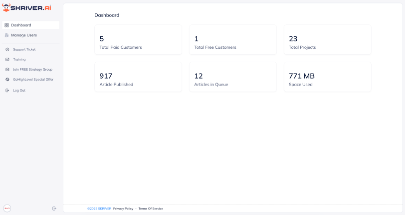Screen dimensions: 405x215
Task: Click the Log Out icon in sidebar menu
Action: pyautogui.click(x=7, y=90)
